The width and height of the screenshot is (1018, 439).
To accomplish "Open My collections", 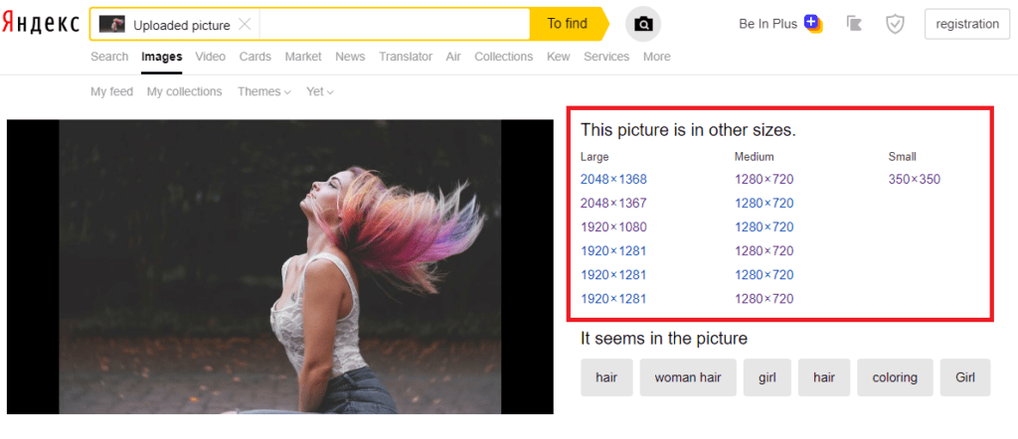I will pos(184,91).
